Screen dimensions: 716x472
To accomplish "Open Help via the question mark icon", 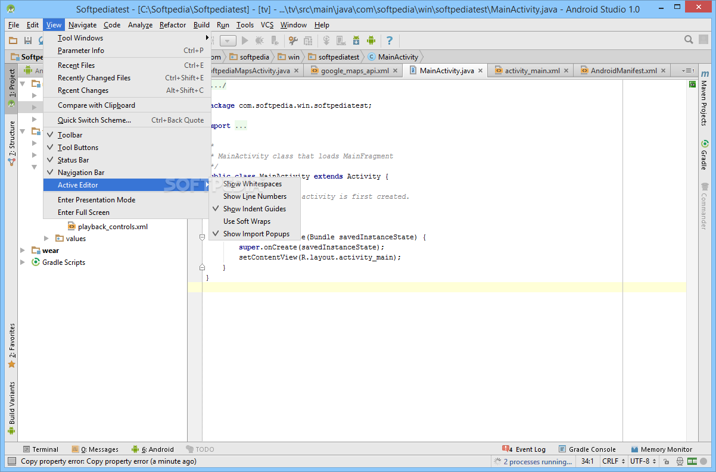I will pyautogui.click(x=389, y=40).
